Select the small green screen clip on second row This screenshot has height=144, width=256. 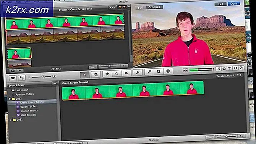coord(19,53)
